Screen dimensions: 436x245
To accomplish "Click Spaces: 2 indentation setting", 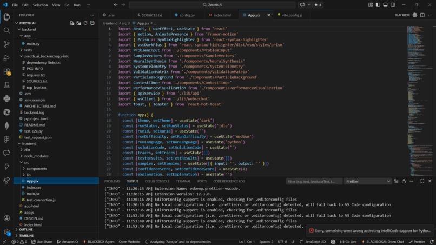I will [x=266, y=242].
